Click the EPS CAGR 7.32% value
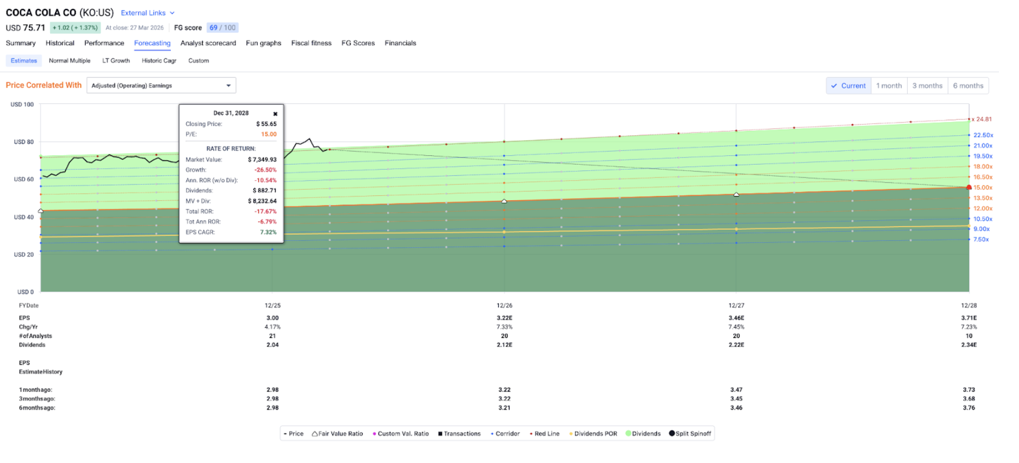The height and width of the screenshot is (463, 1019). (268, 233)
